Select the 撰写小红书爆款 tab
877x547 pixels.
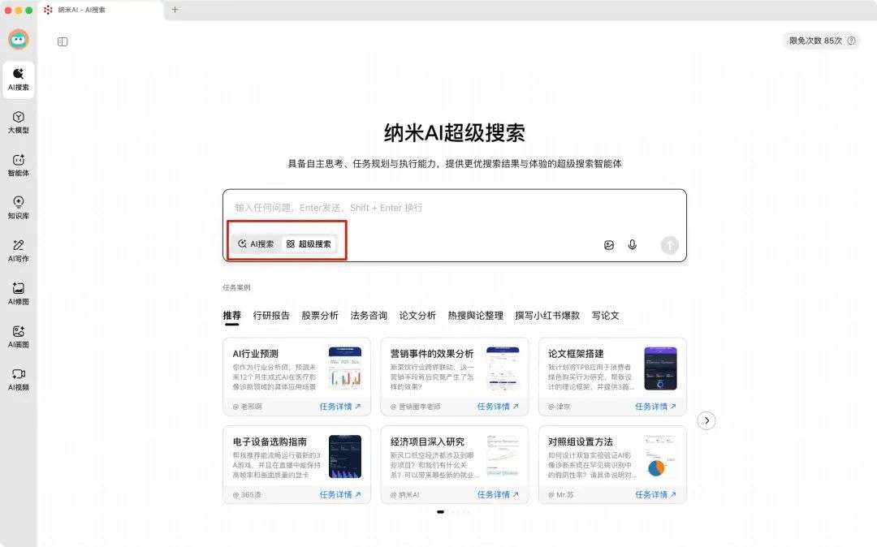[547, 316]
